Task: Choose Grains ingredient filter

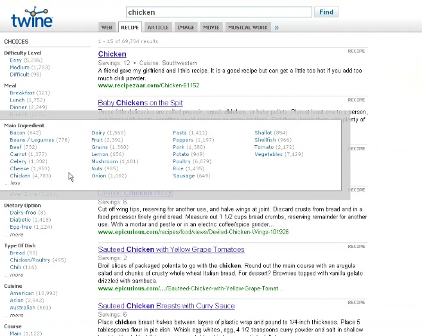Action: pyautogui.click(x=100, y=147)
